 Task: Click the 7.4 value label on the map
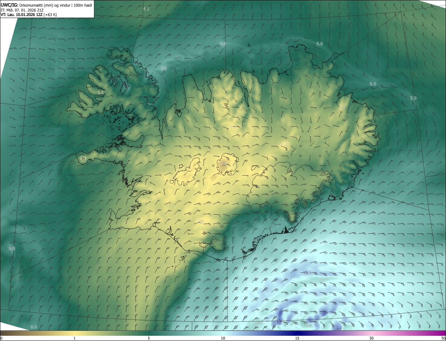(223, 44)
